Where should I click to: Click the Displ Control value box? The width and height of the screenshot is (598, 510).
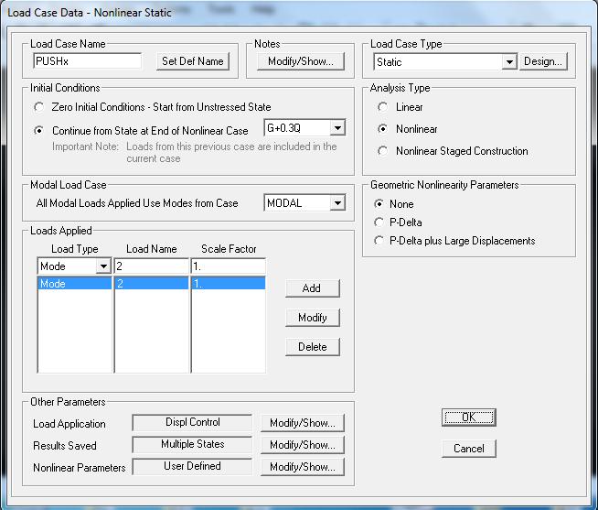pos(192,422)
